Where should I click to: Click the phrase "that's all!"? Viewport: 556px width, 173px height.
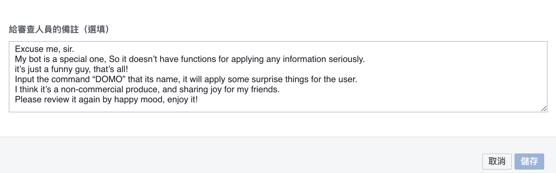pyautogui.click(x=111, y=69)
